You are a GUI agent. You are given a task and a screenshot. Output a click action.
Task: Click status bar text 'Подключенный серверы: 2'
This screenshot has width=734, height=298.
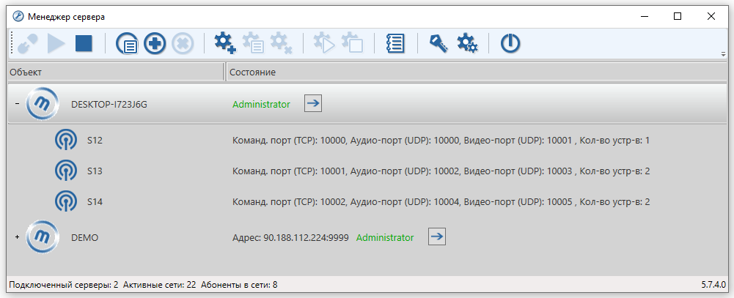pos(64,284)
